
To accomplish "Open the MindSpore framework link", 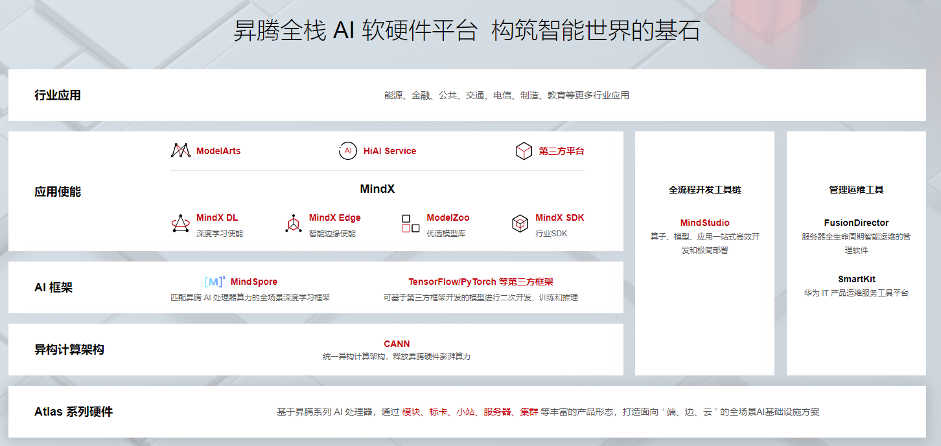I will [x=254, y=282].
